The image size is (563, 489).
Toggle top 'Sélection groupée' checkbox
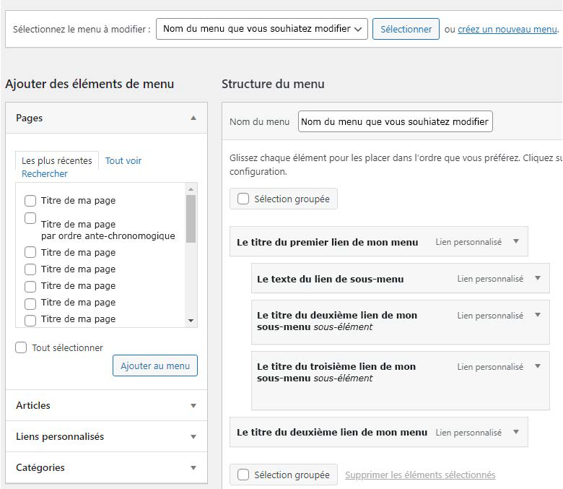point(243,199)
